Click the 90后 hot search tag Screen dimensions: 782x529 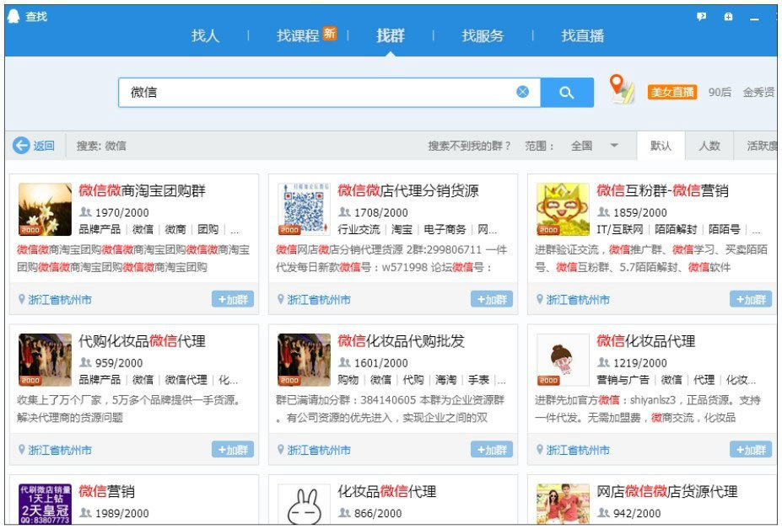720,92
